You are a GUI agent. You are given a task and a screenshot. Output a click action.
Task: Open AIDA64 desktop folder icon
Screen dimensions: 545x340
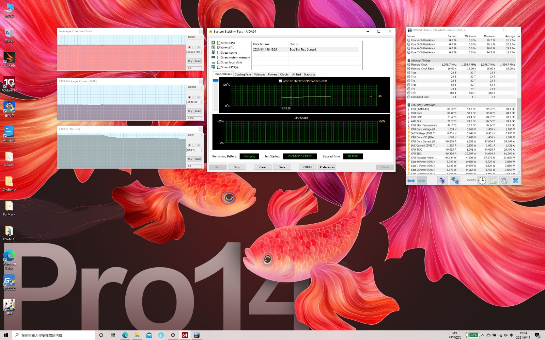pos(9,159)
